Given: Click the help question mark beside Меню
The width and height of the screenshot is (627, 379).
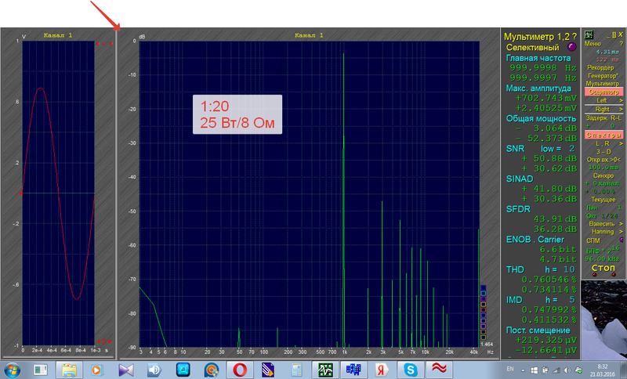Looking at the screenshot, I should [x=621, y=44].
